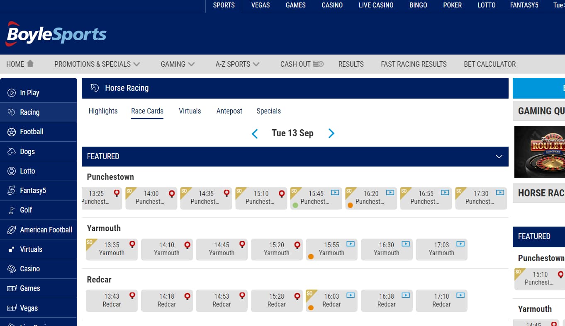
Task: Open the Gaming dropdown menu
Action: pos(178,64)
